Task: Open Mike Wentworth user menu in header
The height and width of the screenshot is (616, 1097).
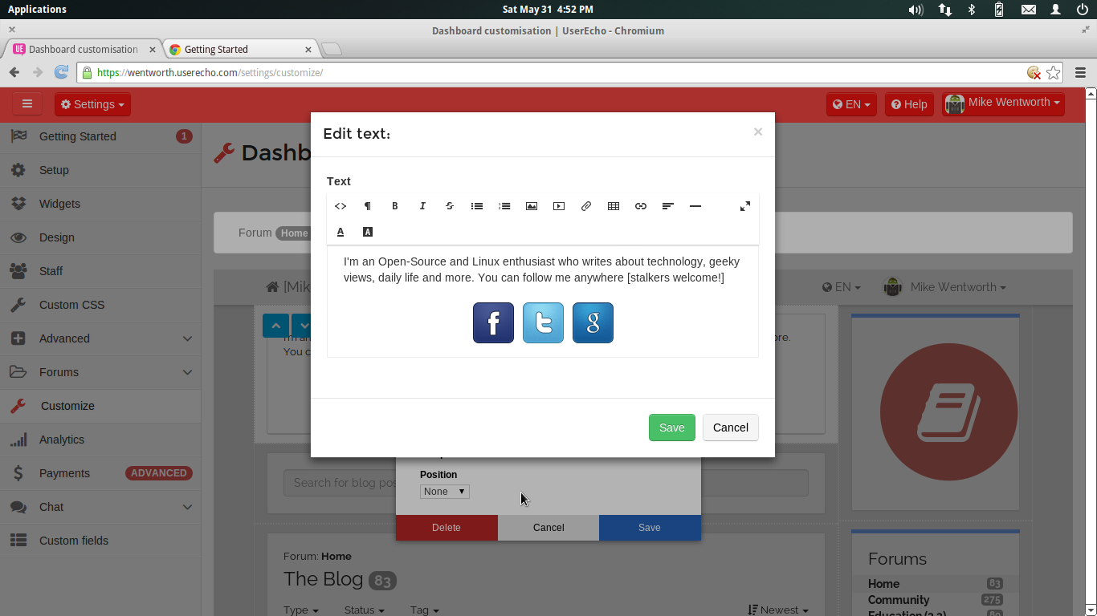Action: [x=1003, y=104]
